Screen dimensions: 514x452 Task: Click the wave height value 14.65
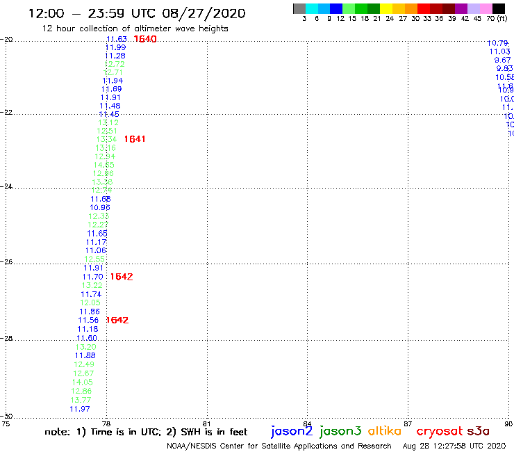[x=104, y=165]
